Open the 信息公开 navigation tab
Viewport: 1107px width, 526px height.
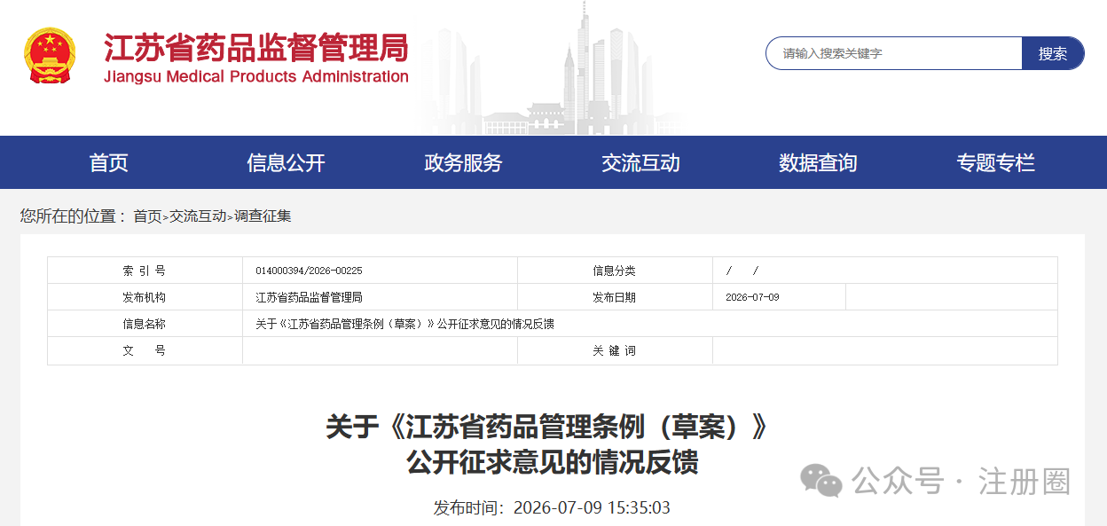click(287, 162)
